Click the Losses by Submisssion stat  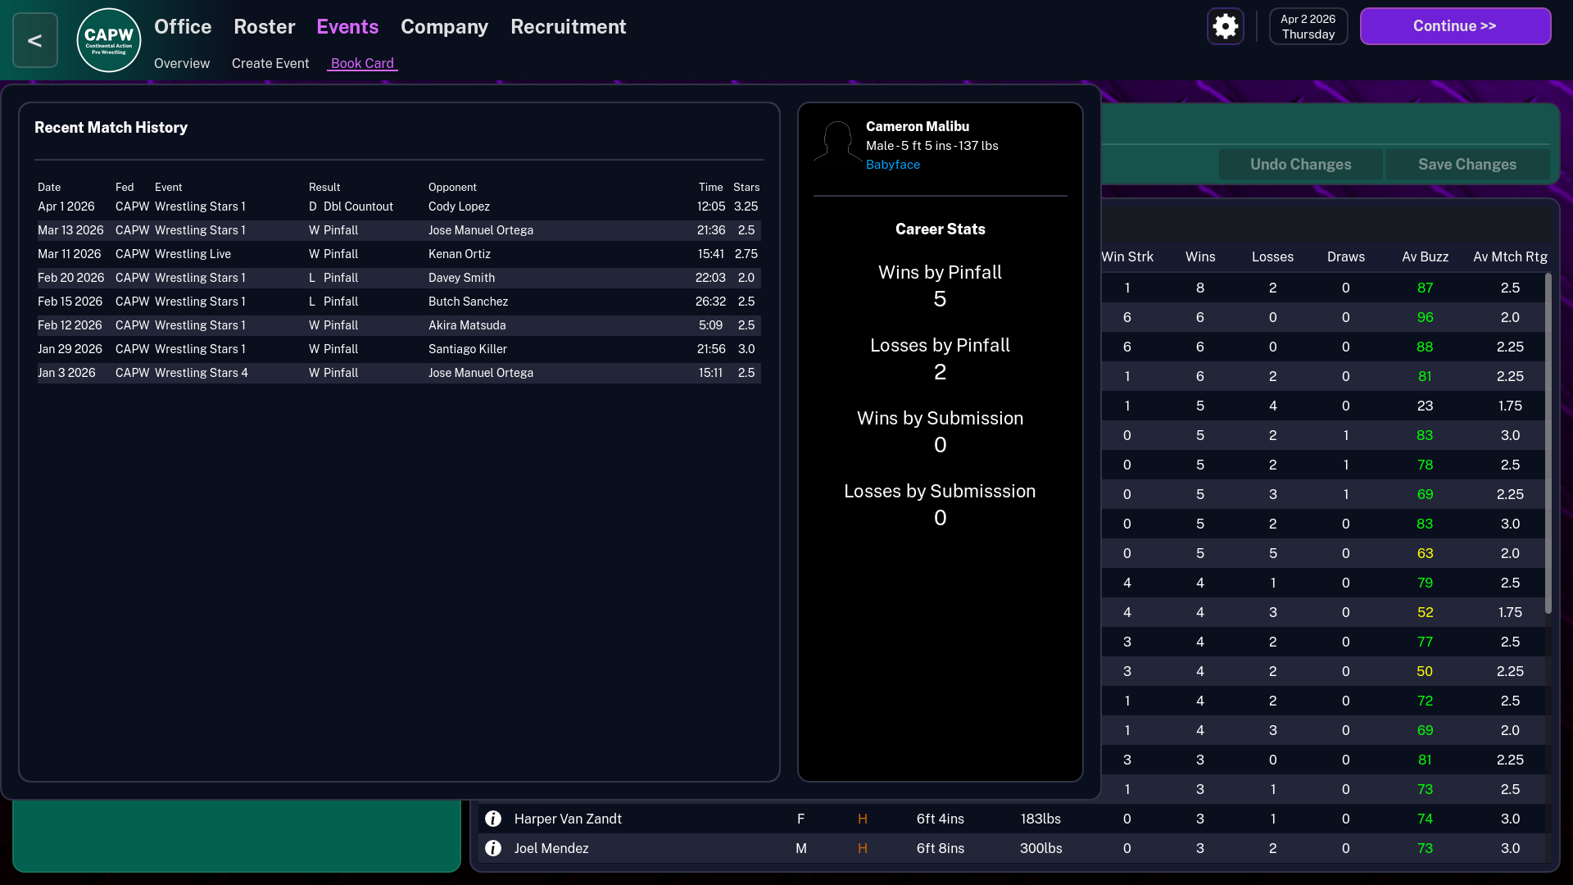(x=940, y=504)
